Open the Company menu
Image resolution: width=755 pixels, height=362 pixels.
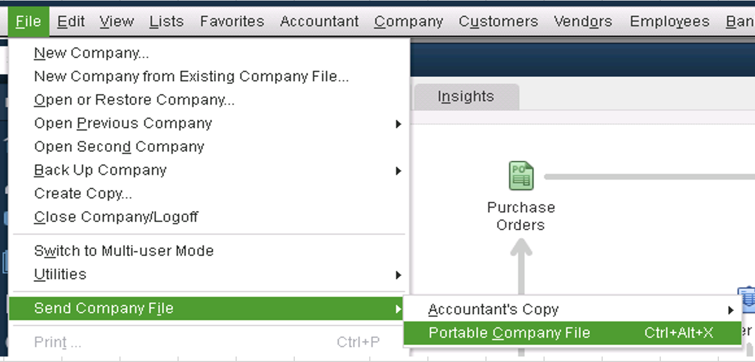(408, 21)
